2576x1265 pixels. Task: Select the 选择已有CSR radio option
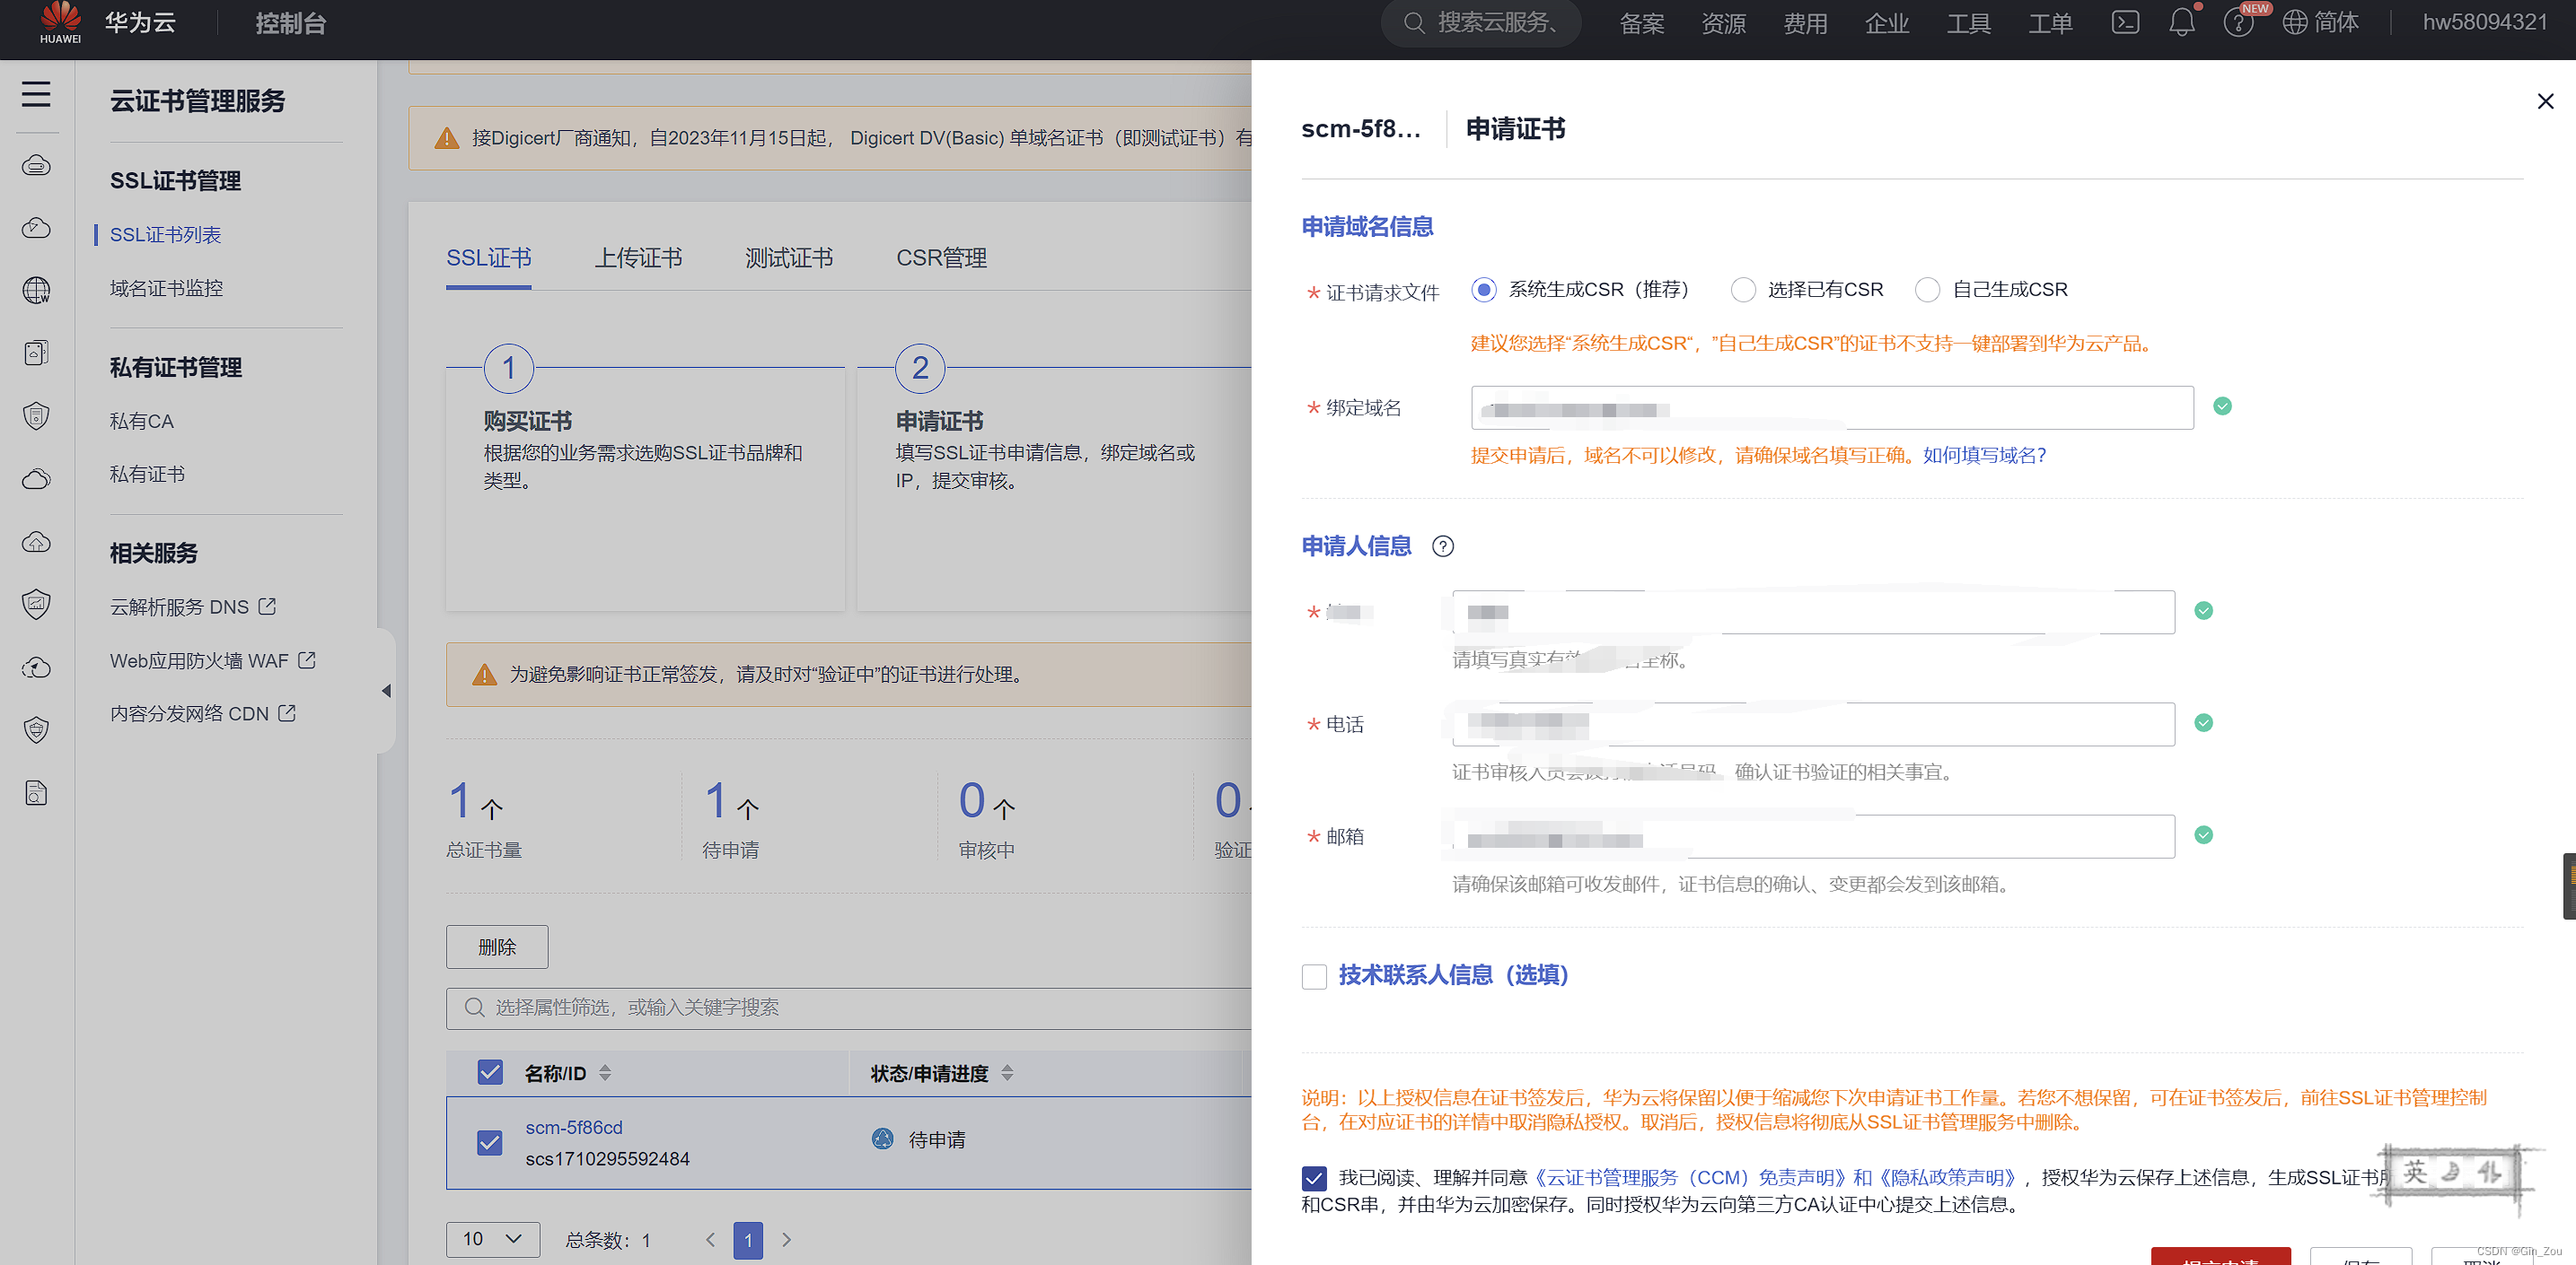click(1743, 290)
